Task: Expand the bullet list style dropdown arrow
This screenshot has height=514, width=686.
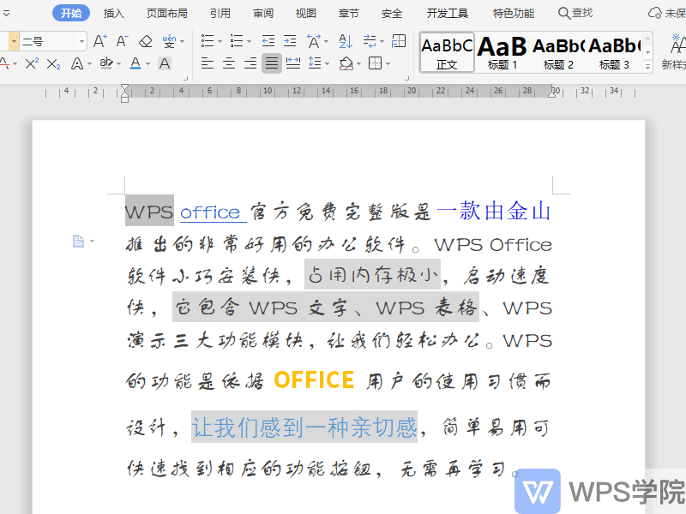Action: (220, 42)
